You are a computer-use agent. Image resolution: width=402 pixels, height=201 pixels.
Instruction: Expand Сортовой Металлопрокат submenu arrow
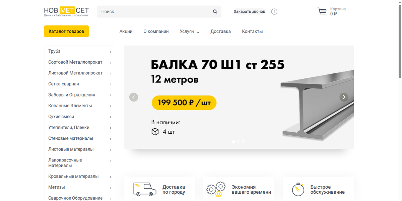tap(111, 62)
